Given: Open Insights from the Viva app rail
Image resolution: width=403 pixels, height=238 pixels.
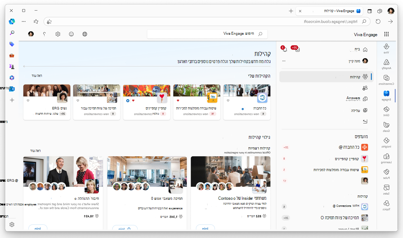Looking at the screenshot, I should pos(386,142).
